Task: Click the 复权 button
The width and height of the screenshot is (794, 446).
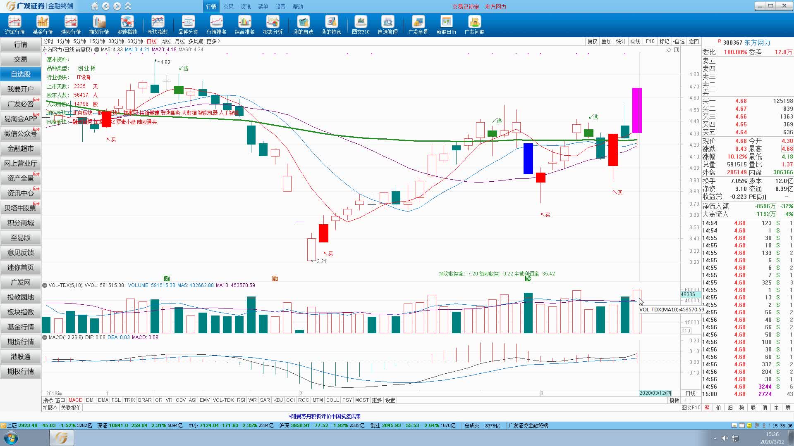Action: (592, 41)
